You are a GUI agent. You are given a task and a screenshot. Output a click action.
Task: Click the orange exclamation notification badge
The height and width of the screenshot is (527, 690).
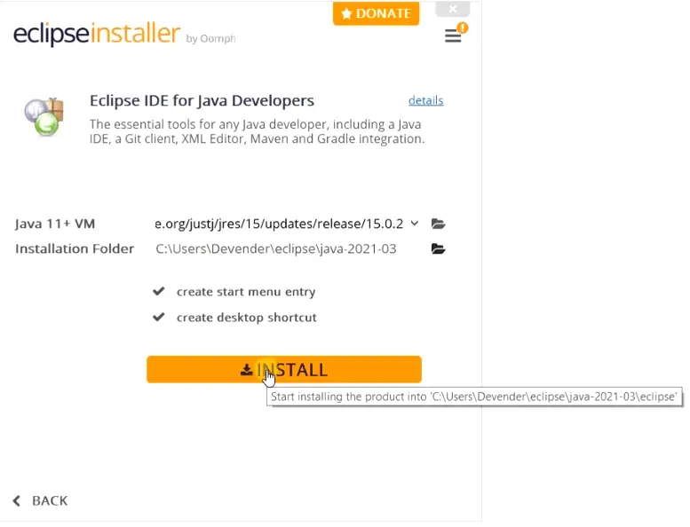462,28
